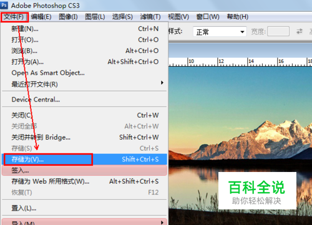Click the horizontal ruler above the canvas
This screenshot has height=225, width=312.
pyautogui.click(x=240, y=62)
